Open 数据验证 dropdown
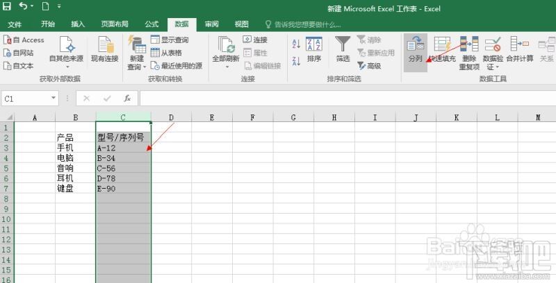This screenshot has width=556, height=283. (x=493, y=52)
